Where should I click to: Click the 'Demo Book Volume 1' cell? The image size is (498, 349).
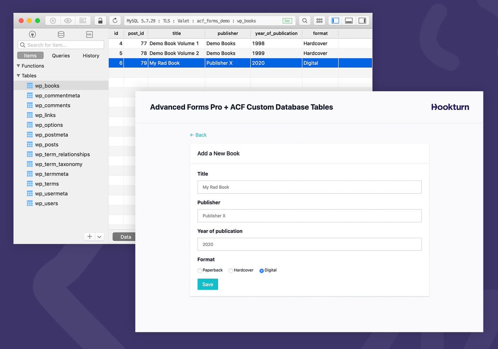coord(176,43)
